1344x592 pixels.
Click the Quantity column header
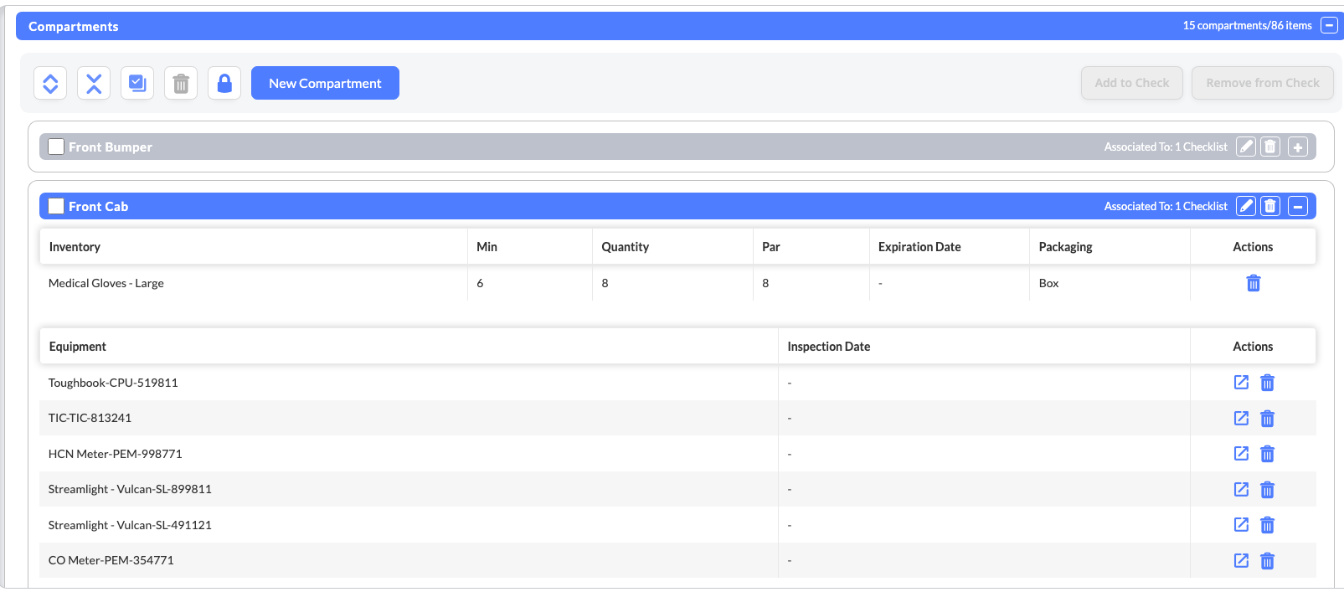[625, 247]
